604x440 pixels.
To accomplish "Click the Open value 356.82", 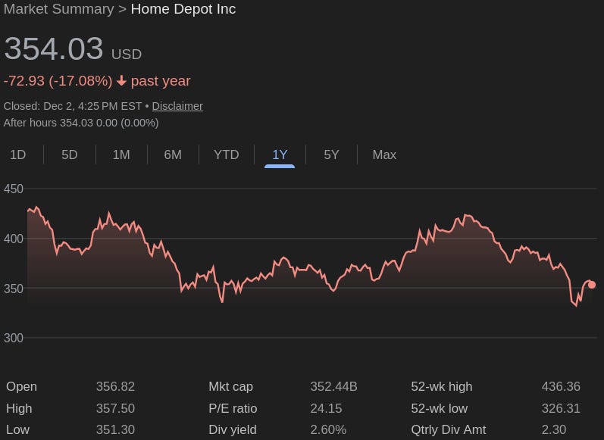I will (115, 386).
